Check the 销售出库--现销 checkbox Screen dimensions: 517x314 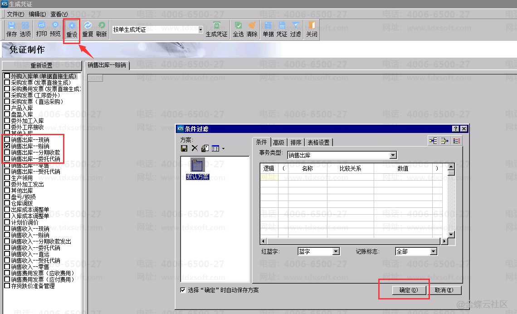coord(7,140)
